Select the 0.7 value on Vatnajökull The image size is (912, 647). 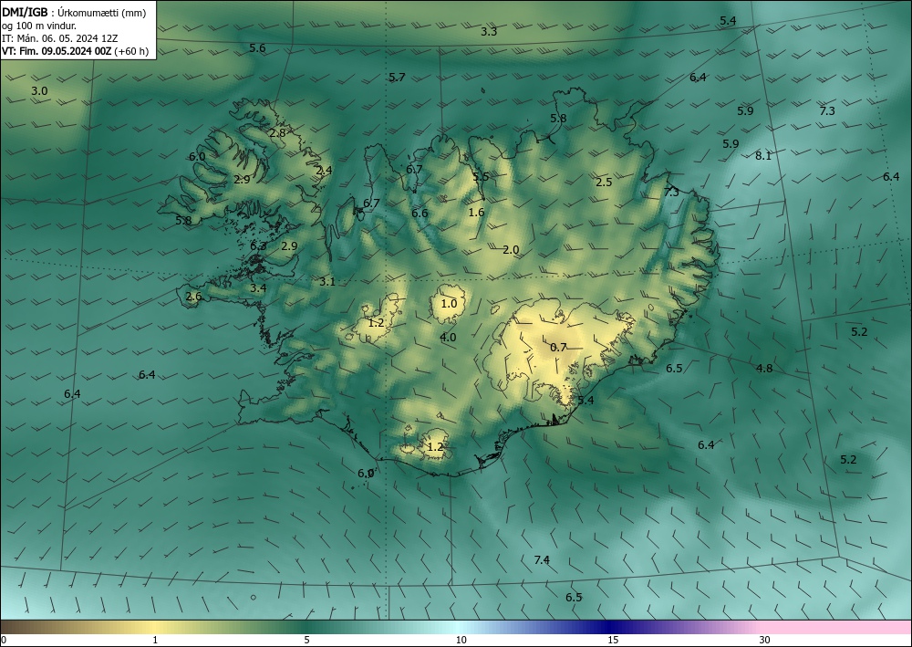[x=558, y=348]
